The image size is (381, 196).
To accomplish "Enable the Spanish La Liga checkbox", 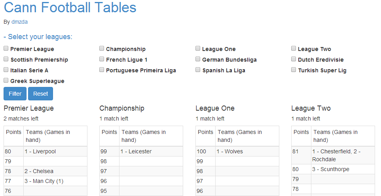I will tap(198, 70).
